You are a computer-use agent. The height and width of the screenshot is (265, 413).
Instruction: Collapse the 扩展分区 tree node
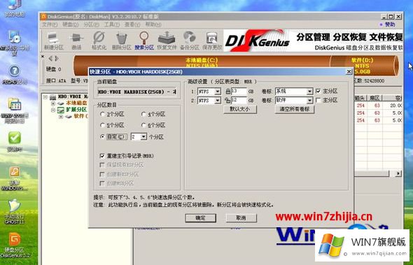(x=53, y=110)
